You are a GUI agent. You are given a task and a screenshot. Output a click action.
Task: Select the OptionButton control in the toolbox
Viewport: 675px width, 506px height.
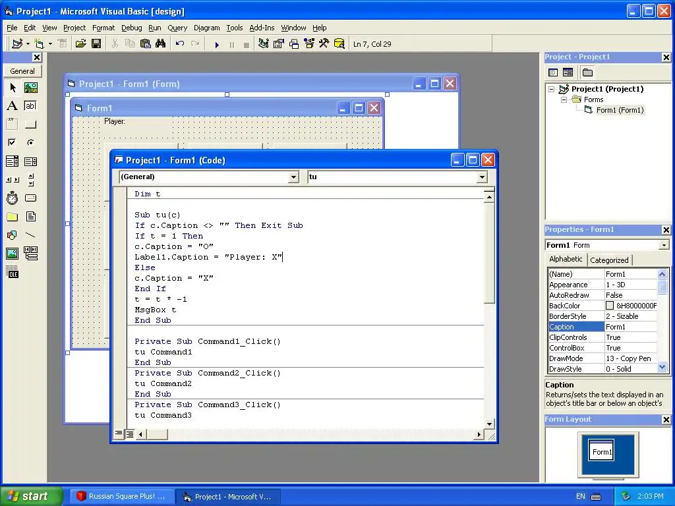[30, 142]
